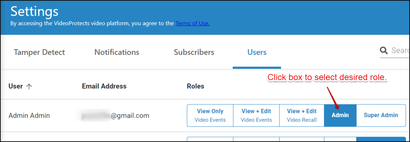The width and height of the screenshot is (410, 142).
Task: Click the User column header
Action: [x=16, y=86]
